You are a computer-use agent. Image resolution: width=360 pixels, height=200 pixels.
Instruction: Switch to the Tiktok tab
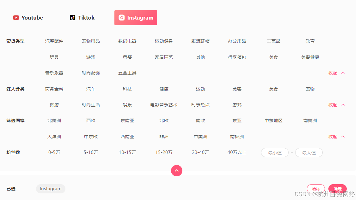point(82,18)
